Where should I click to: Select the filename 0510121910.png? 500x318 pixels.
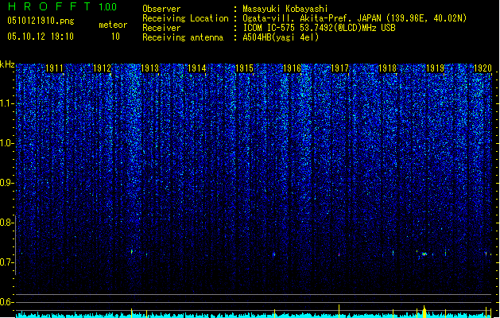point(41,21)
